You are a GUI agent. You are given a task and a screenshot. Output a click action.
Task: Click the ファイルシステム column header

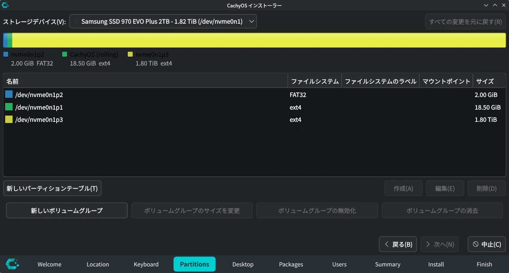[x=315, y=81]
